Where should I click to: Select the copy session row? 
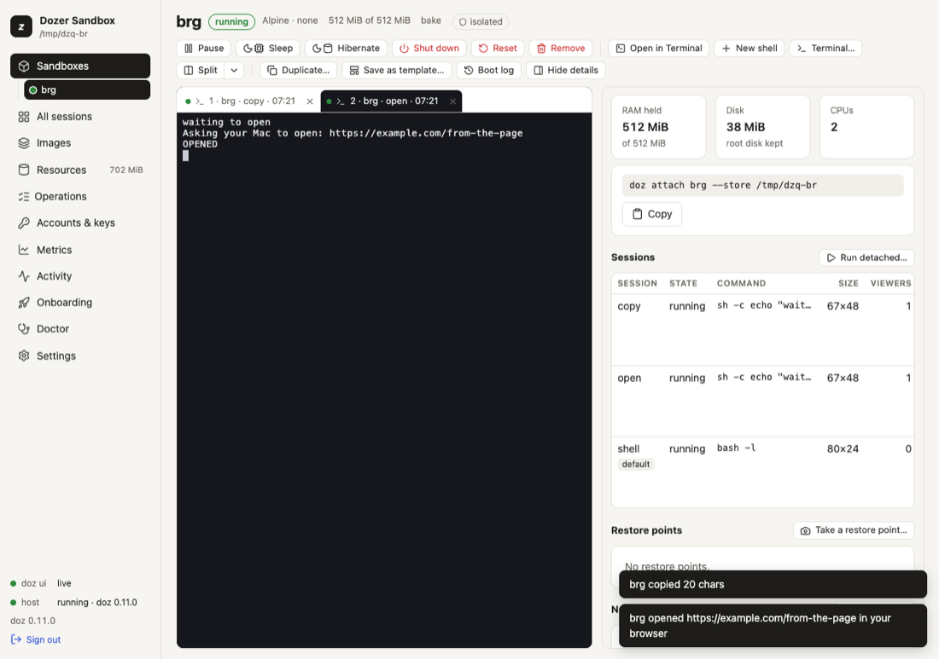[x=762, y=329]
